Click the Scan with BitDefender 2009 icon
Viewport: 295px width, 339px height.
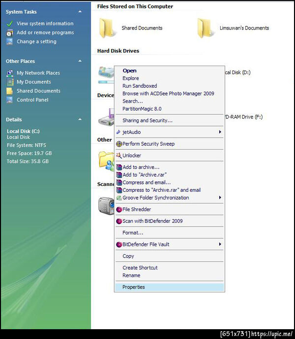click(x=119, y=221)
